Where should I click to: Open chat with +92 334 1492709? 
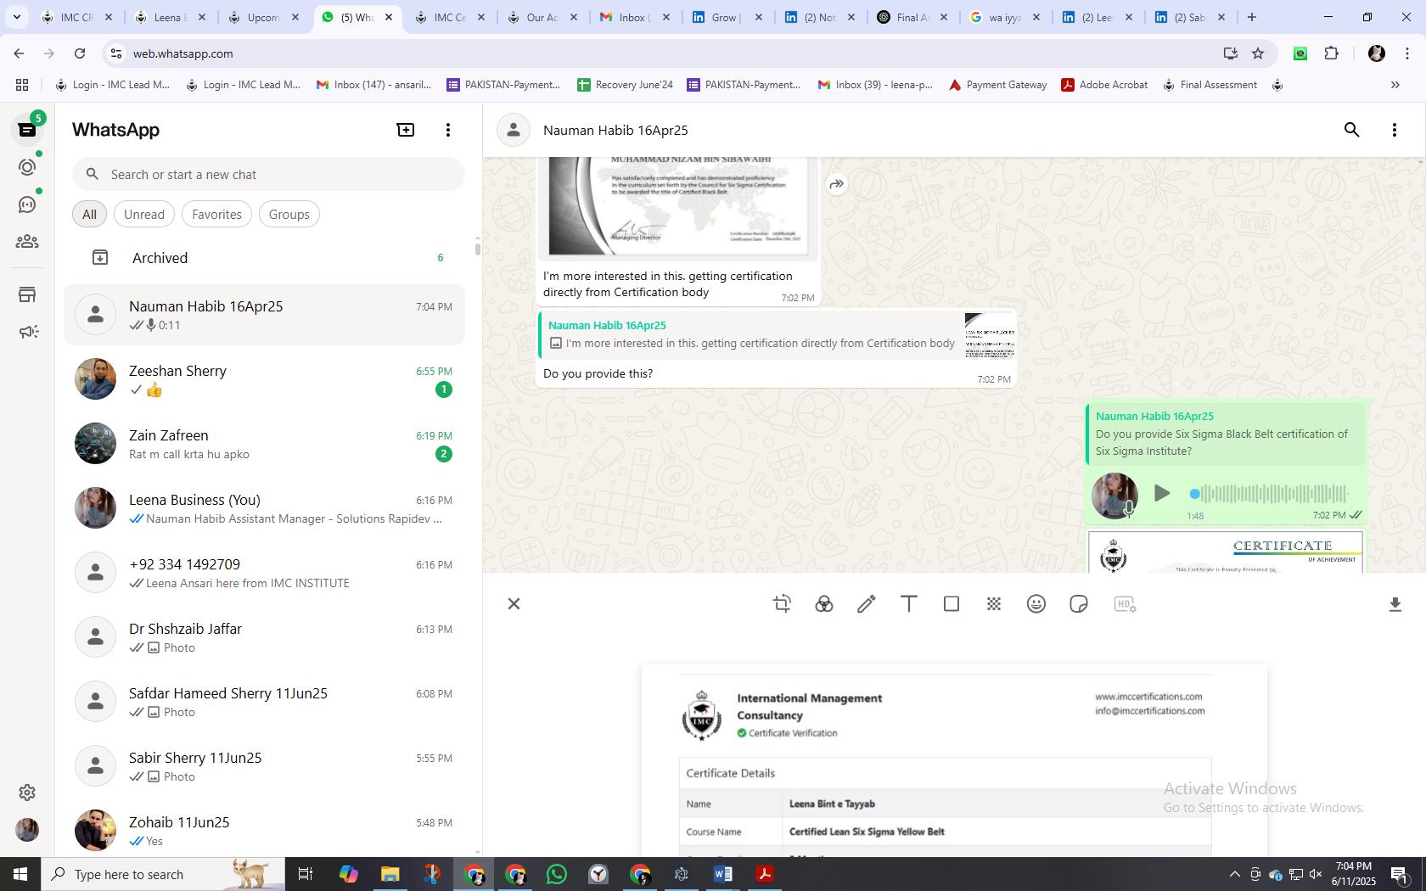pos(264,573)
